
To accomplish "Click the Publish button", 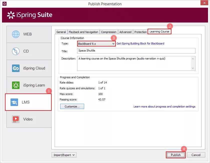I will click(x=176, y=155).
